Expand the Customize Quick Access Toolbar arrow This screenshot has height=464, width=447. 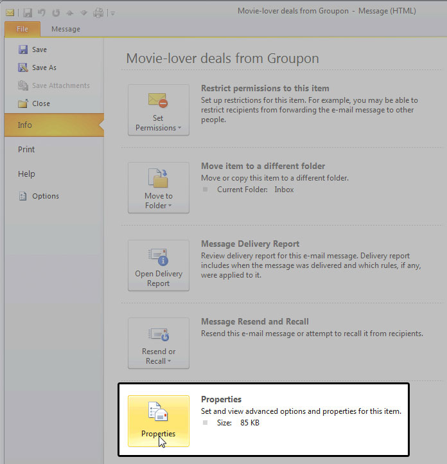113,13
